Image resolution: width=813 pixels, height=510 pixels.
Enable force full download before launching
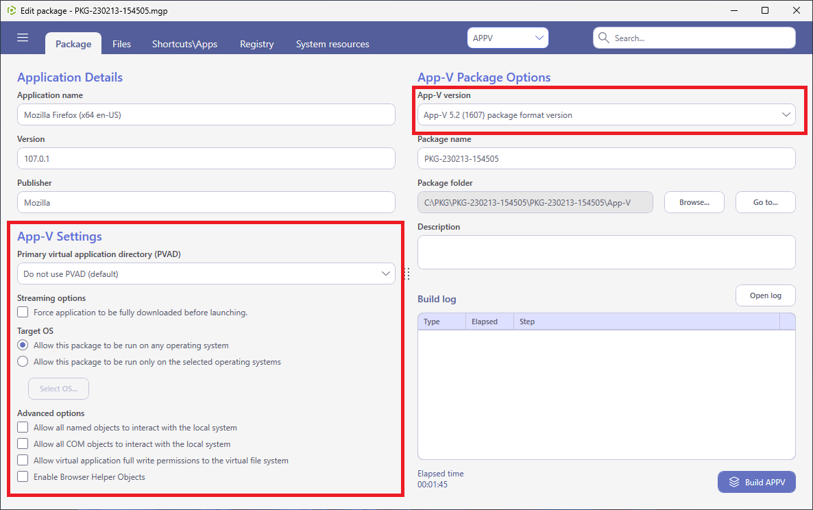(x=23, y=312)
